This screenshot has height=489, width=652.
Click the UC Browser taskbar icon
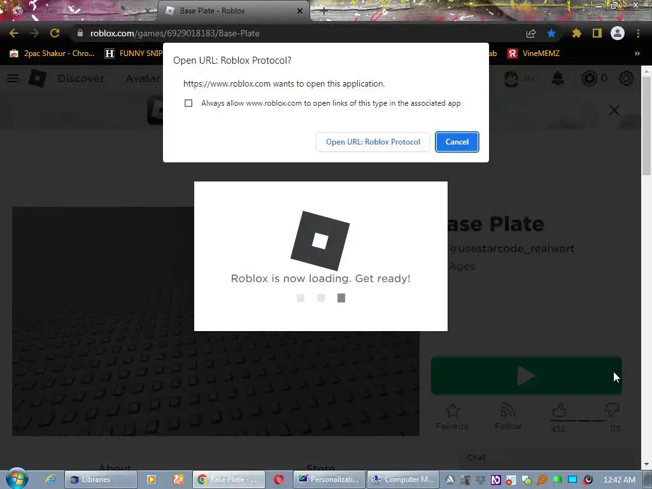point(178,479)
